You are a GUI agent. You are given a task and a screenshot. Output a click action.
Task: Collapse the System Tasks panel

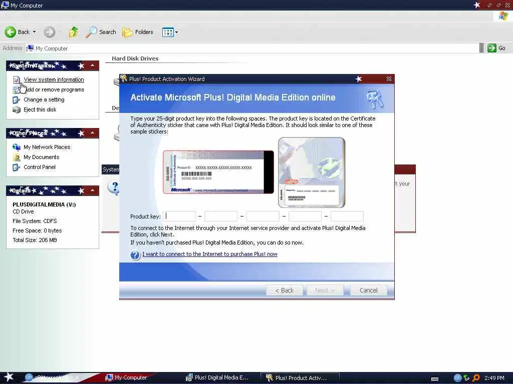click(x=92, y=65)
